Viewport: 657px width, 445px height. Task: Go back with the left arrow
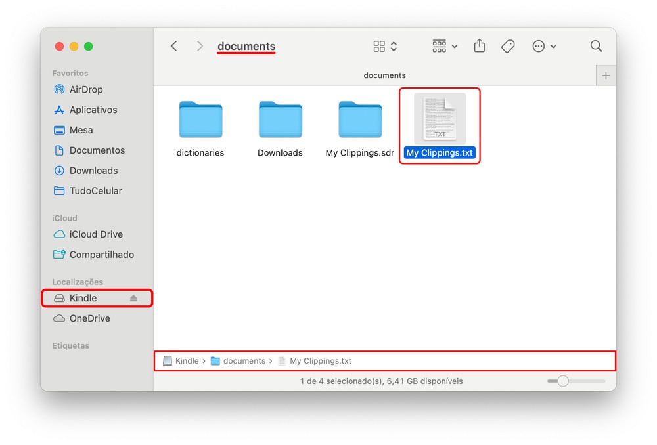click(174, 46)
